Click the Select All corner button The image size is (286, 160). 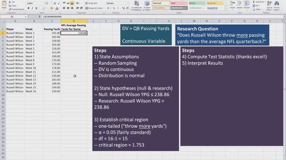(x=3, y=21)
